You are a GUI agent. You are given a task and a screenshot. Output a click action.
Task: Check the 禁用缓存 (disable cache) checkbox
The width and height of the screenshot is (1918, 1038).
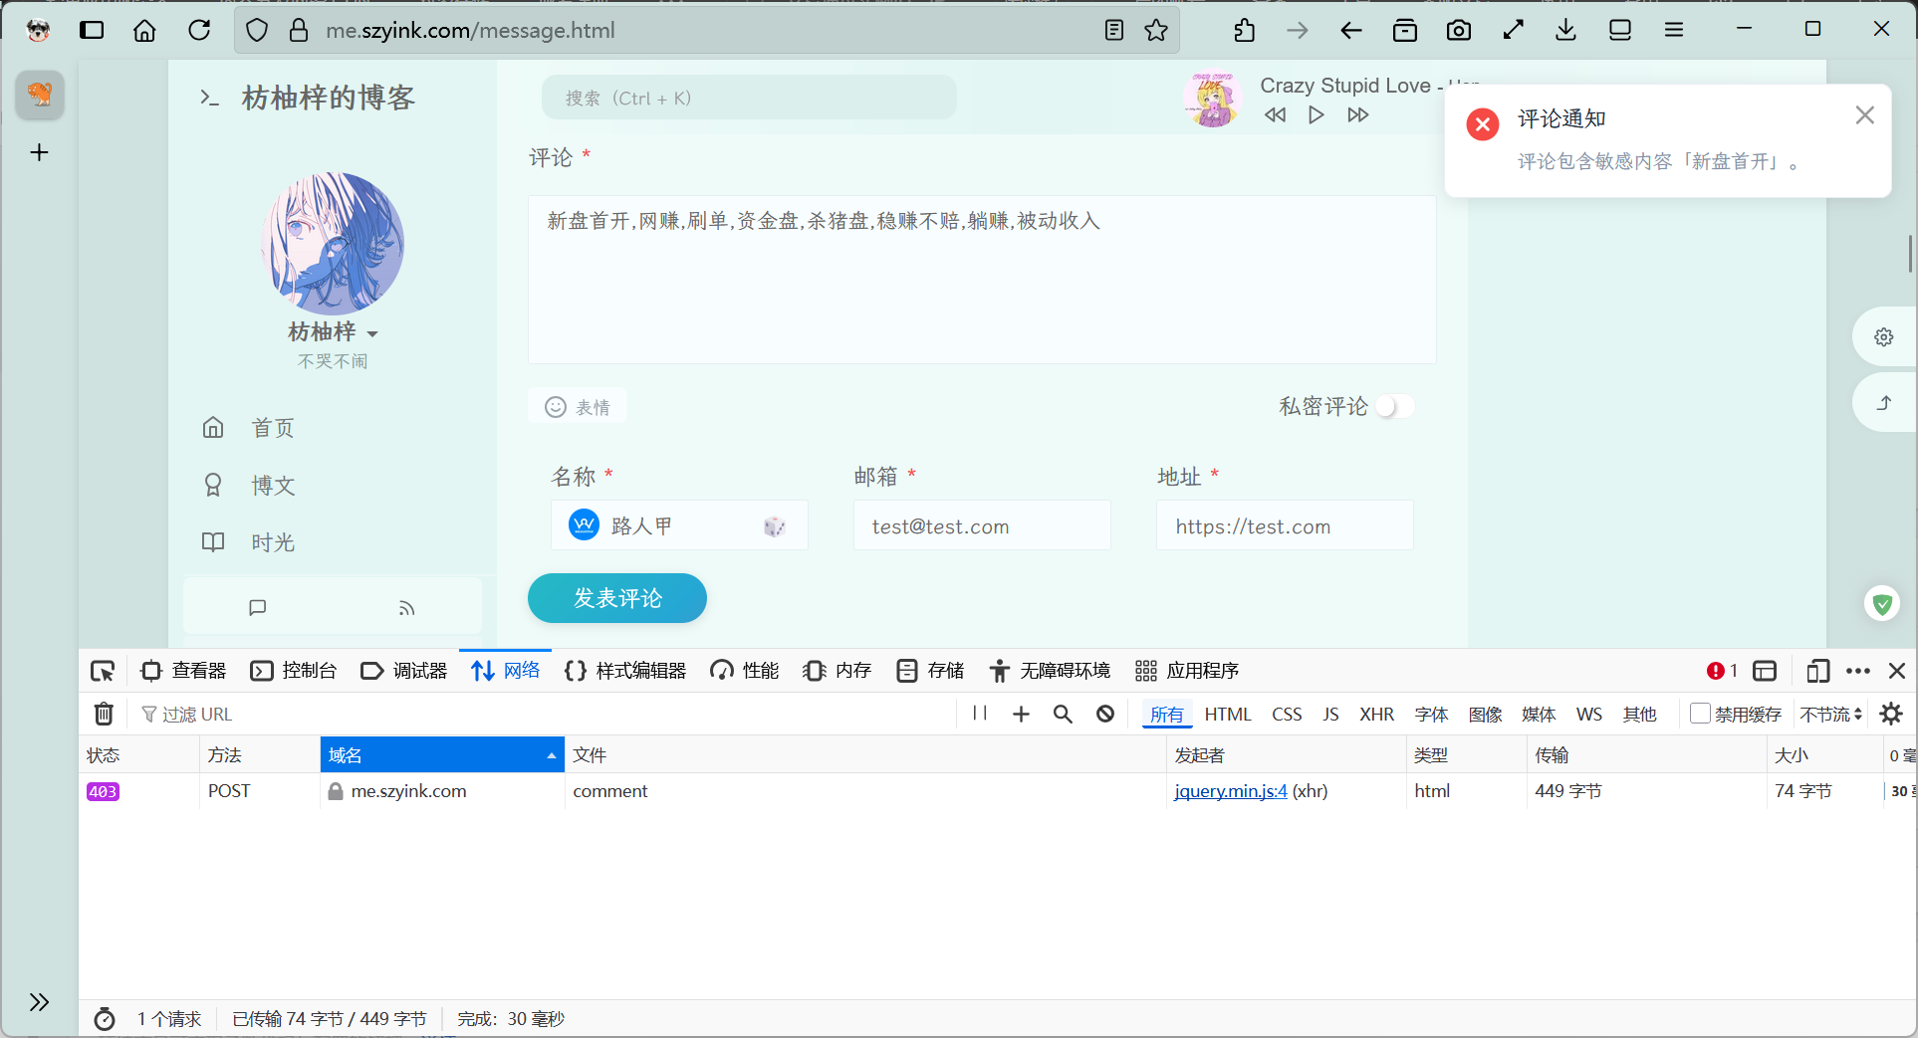tap(1698, 714)
